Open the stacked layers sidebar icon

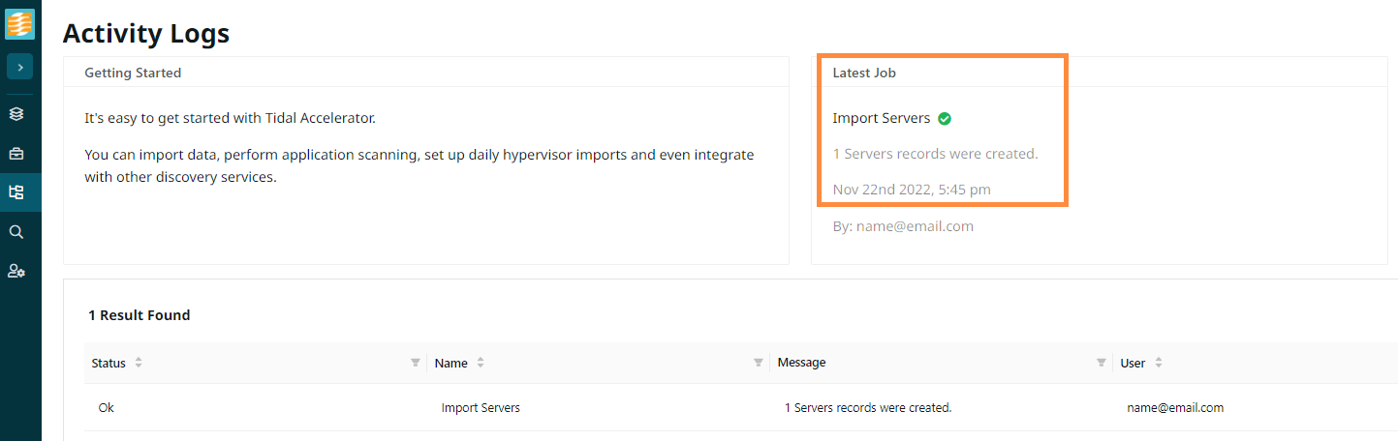tap(16, 114)
